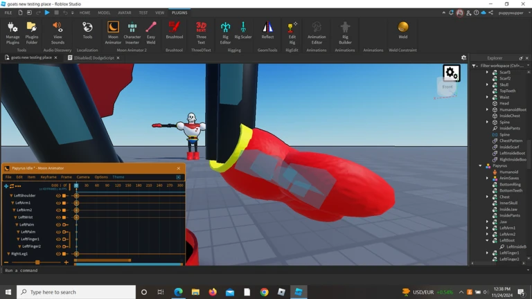The width and height of the screenshot is (532, 299).
Task: Click the Windows search box
Action: tap(76, 292)
